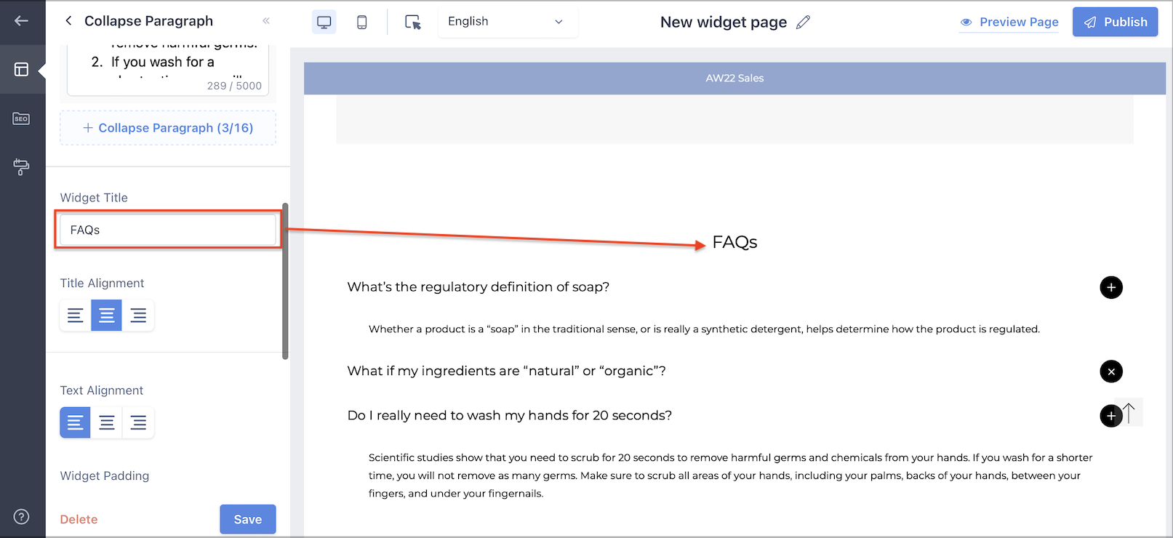Switch to desktop preview mode
The width and height of the screenshot is (1173, 538).
[324, 22]
